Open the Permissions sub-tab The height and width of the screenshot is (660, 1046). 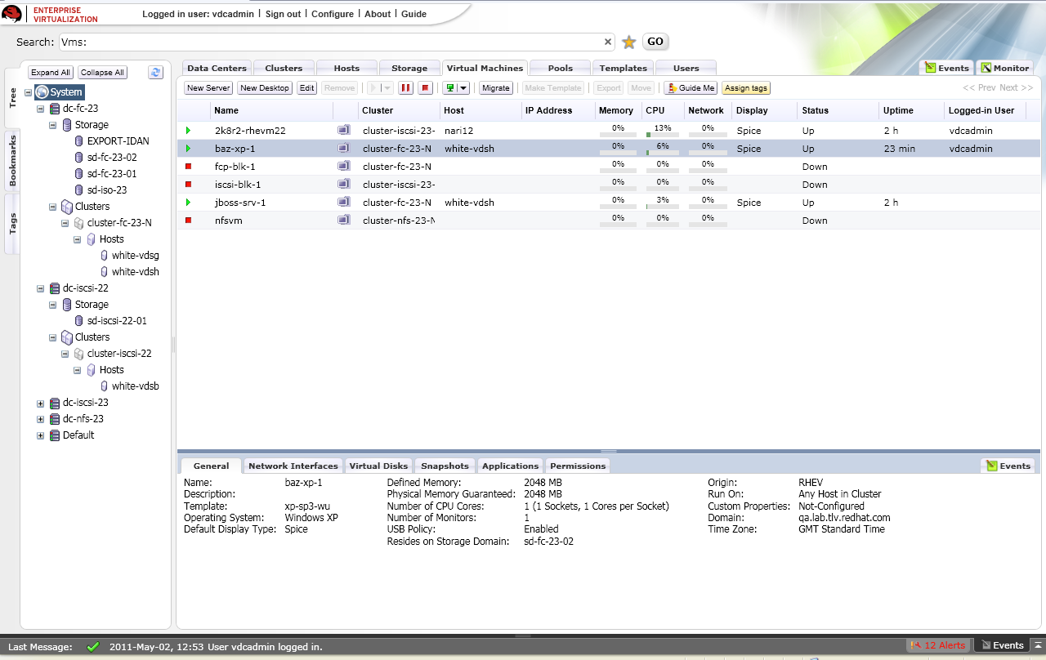(578, 466)
